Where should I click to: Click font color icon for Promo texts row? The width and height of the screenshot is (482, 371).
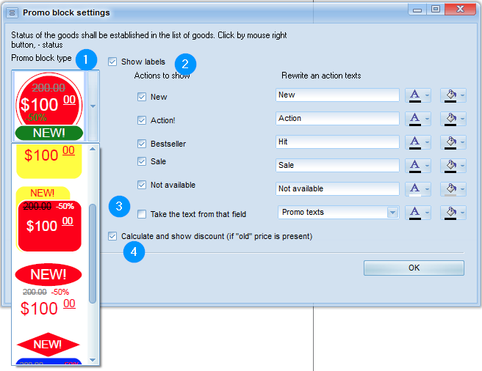coord(414,213)
